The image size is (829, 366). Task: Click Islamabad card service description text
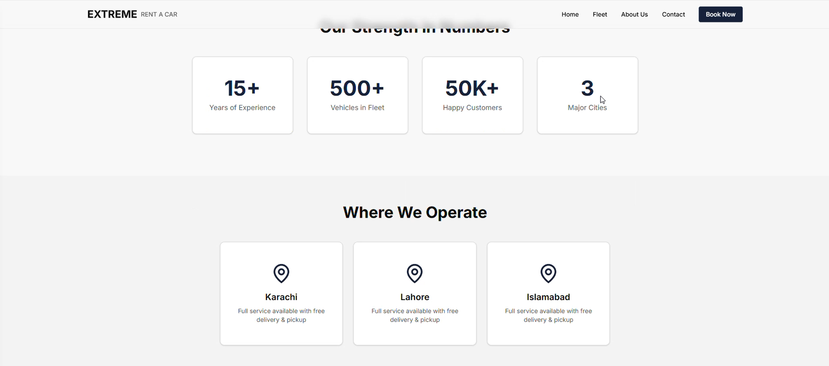(x=548, y=316)
